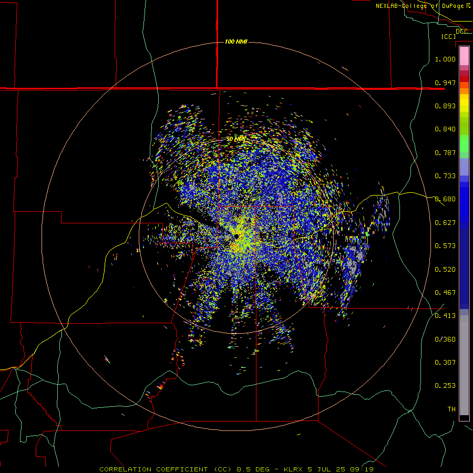The height and width of the screenshot is (473, 473).
Task: Click the NEXLAB-College of DuPage title text
Action: coord(423,6)
